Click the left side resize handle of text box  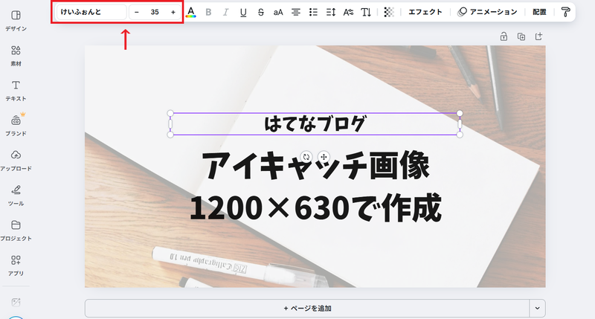pyautogui.click(x=170, y=124)
